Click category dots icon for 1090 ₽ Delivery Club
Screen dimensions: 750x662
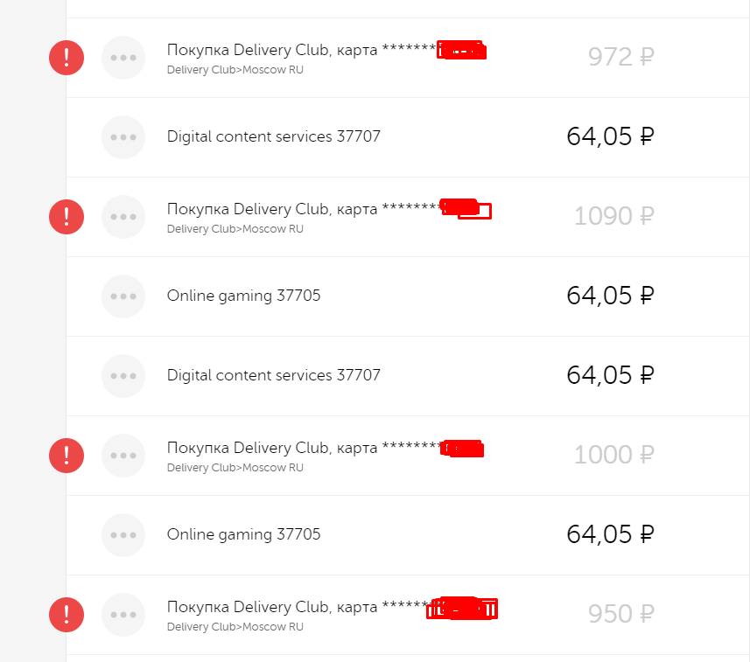[x=123, y=217]
